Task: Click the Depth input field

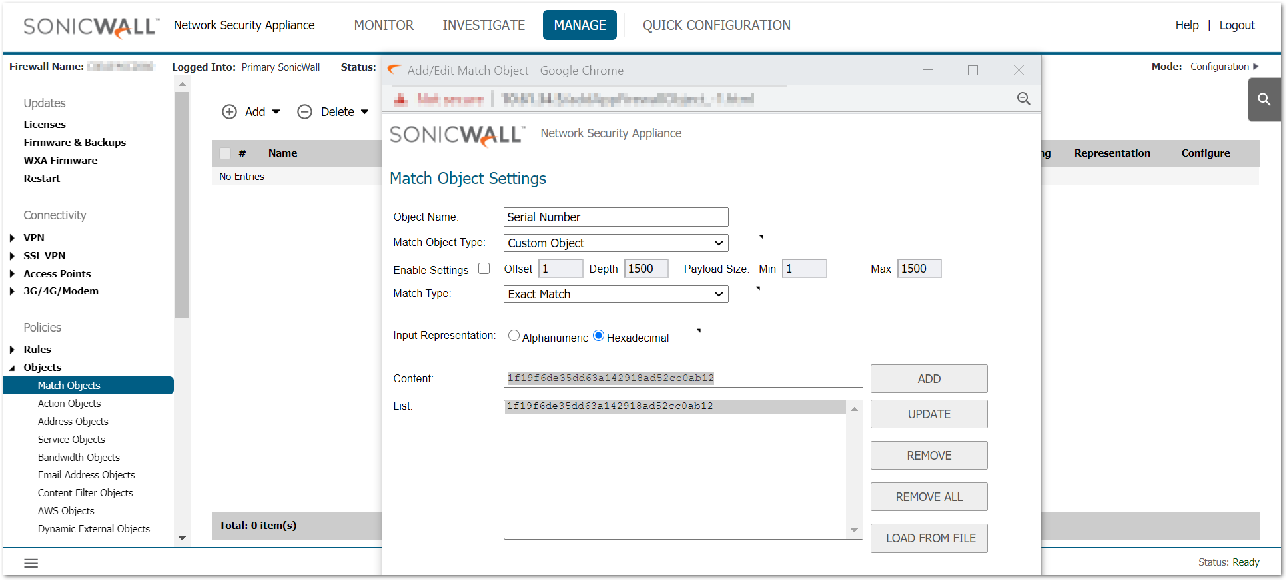Action: tap(646, 269)
